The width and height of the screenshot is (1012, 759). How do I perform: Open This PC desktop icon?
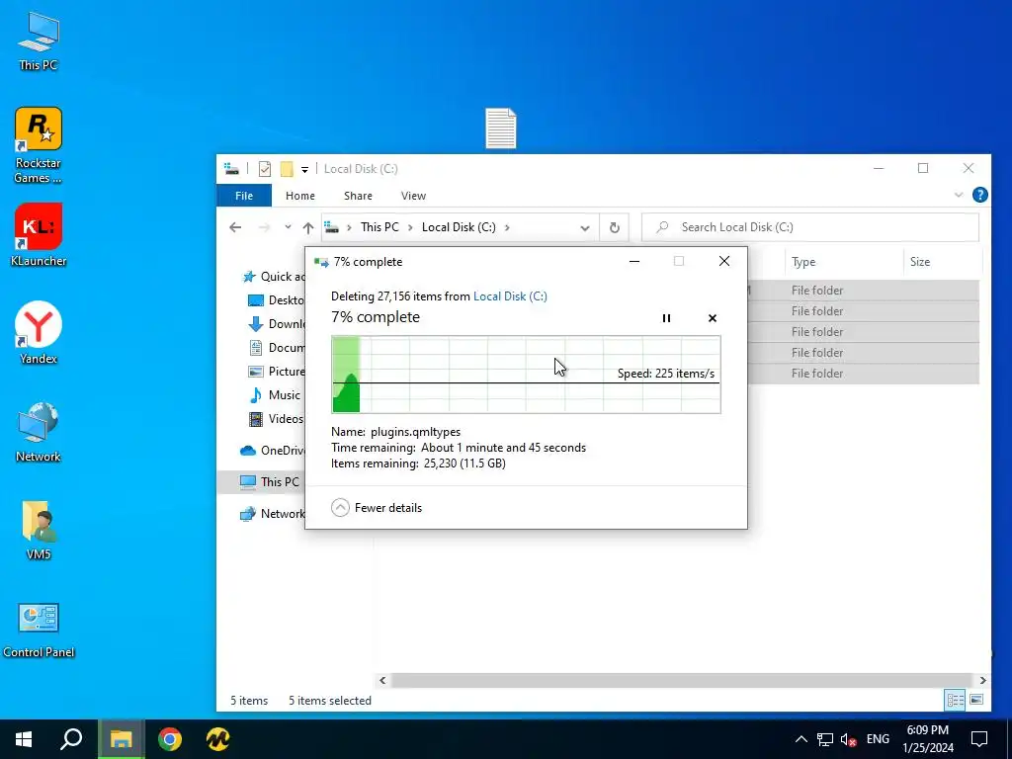click(x=39, y=40)
